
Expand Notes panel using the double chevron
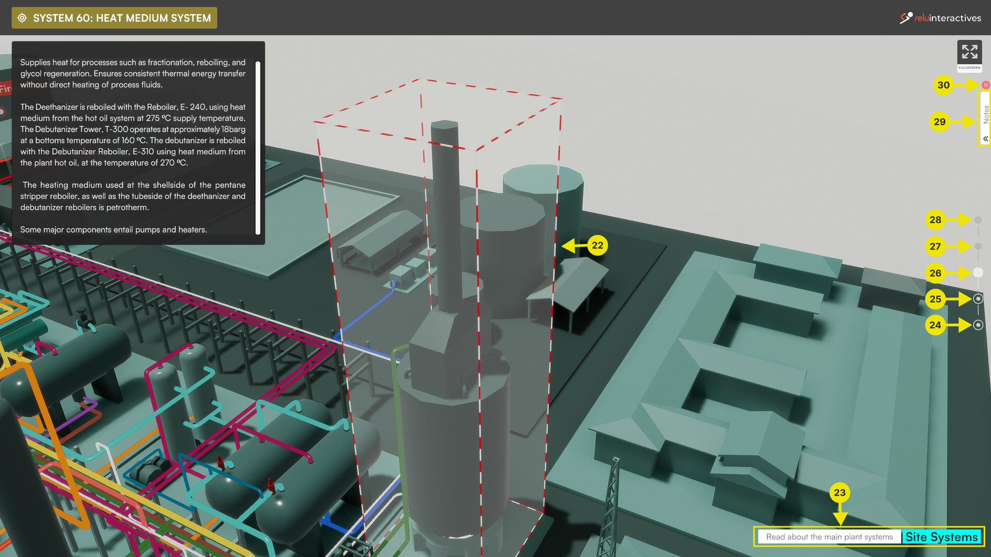985,139
